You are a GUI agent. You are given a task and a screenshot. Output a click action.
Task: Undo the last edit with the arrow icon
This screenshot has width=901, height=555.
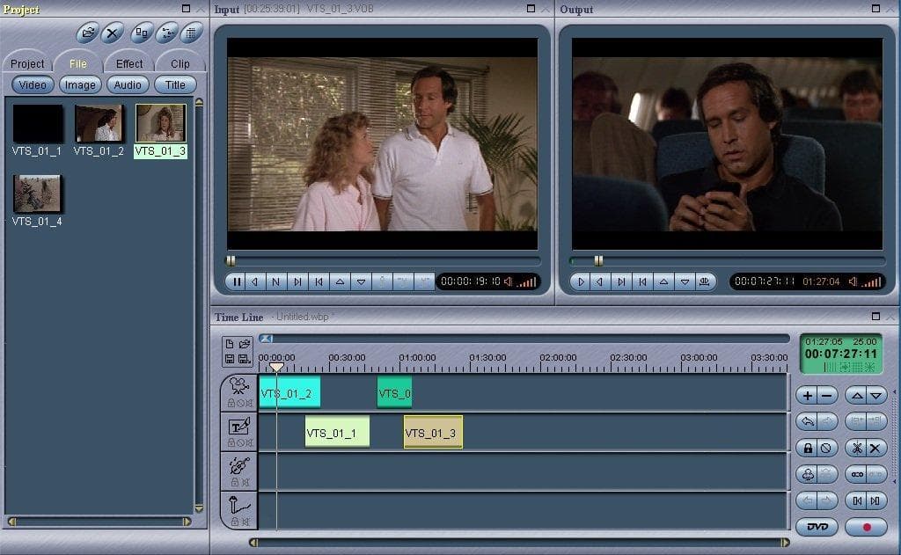click(807, 420)
